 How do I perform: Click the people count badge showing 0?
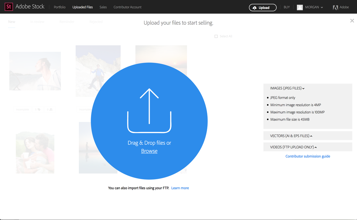(x=50, y=109)
